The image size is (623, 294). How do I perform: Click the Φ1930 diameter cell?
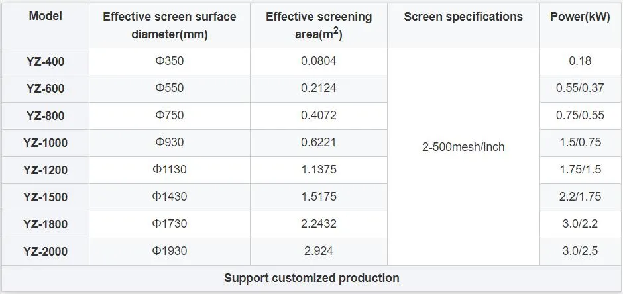click(169, 250)
